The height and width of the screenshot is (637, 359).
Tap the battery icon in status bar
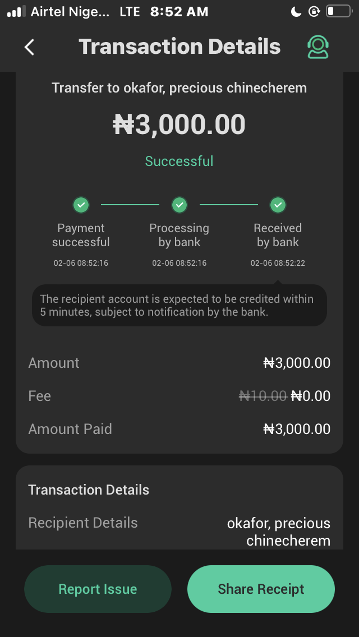click(338, 11)
